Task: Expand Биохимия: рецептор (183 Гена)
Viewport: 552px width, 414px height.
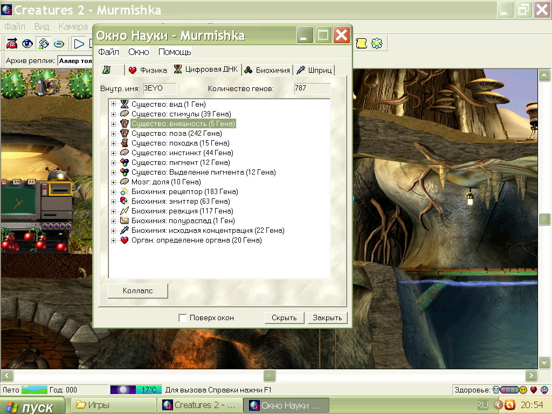Action: [x=113, y=192]
